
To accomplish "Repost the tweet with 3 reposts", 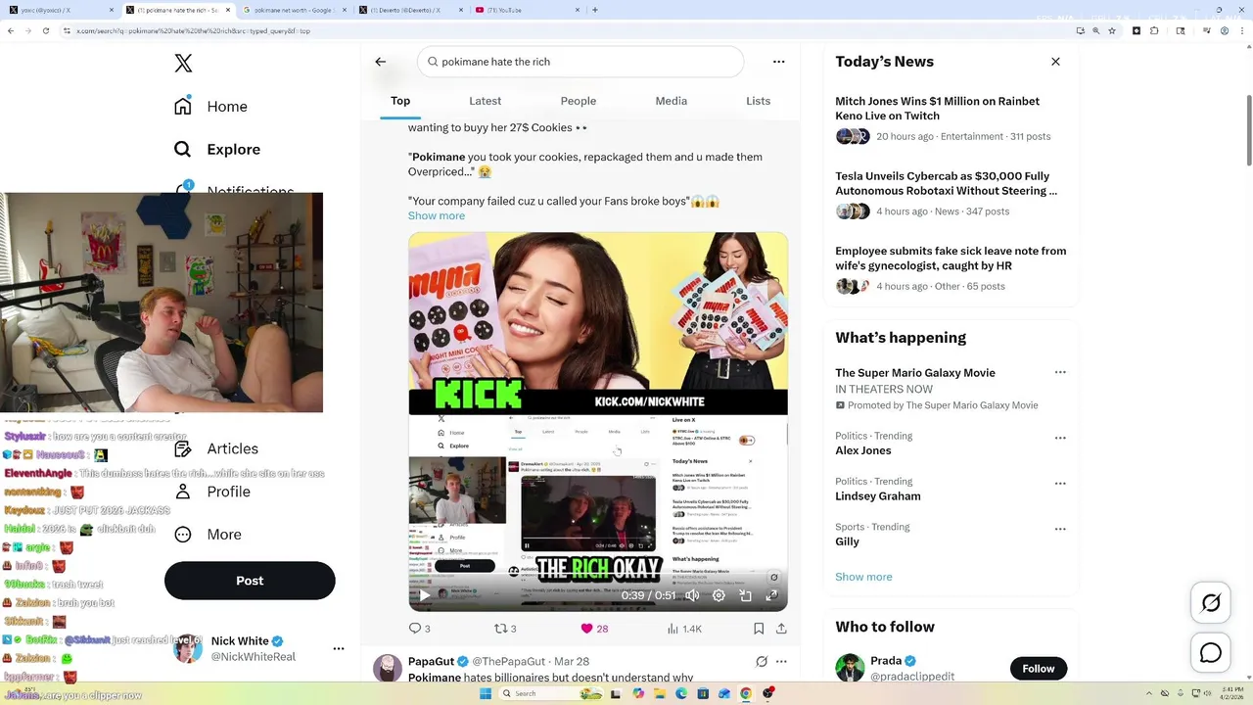I will click(x=504, y=629).
